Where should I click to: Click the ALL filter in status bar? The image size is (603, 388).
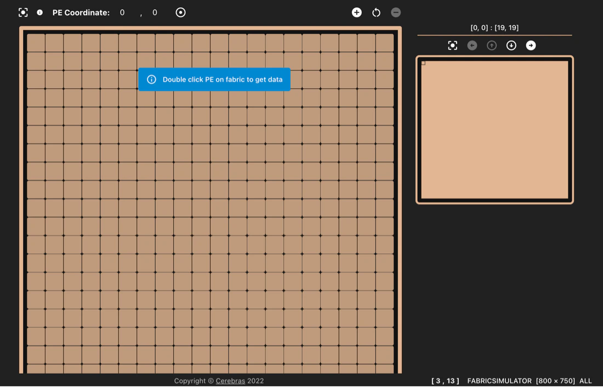585,381
